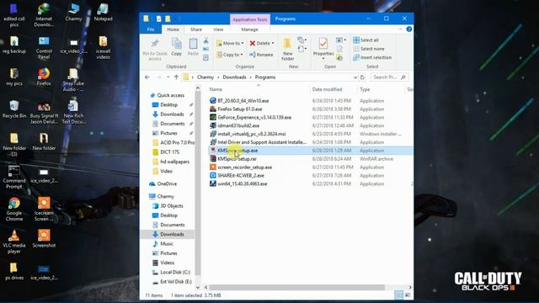Screen dimensions: 539x303
Task: Open Recycle Bin on desktop
Action: click(14, 109)
